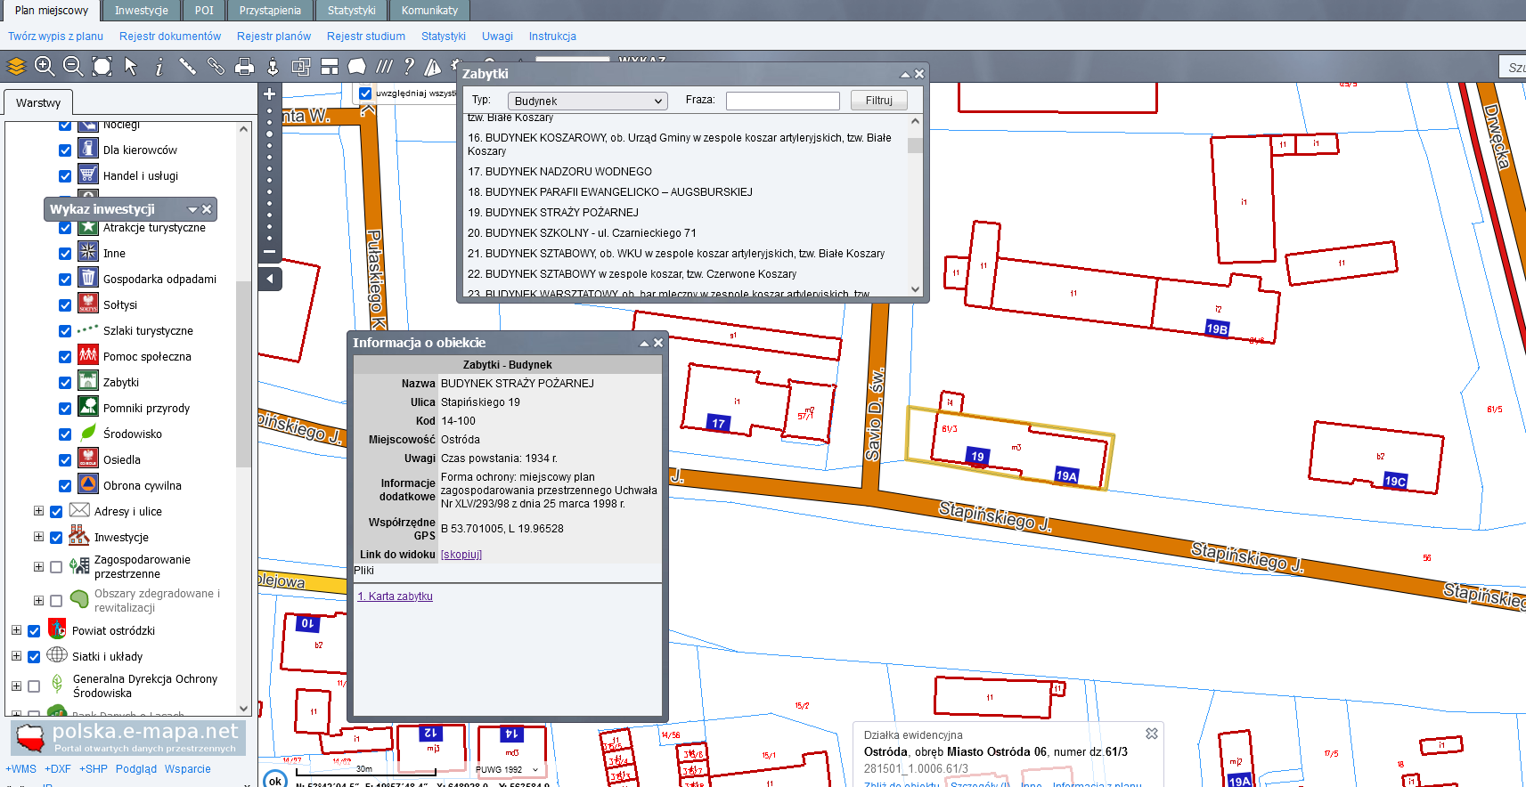This screenshot has height=787, width=1526.
Task: Click the map zoom slider plus button
Action: click(270, 93)
